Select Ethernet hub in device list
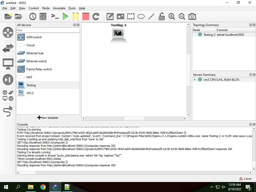 click(x=48, y=53)
